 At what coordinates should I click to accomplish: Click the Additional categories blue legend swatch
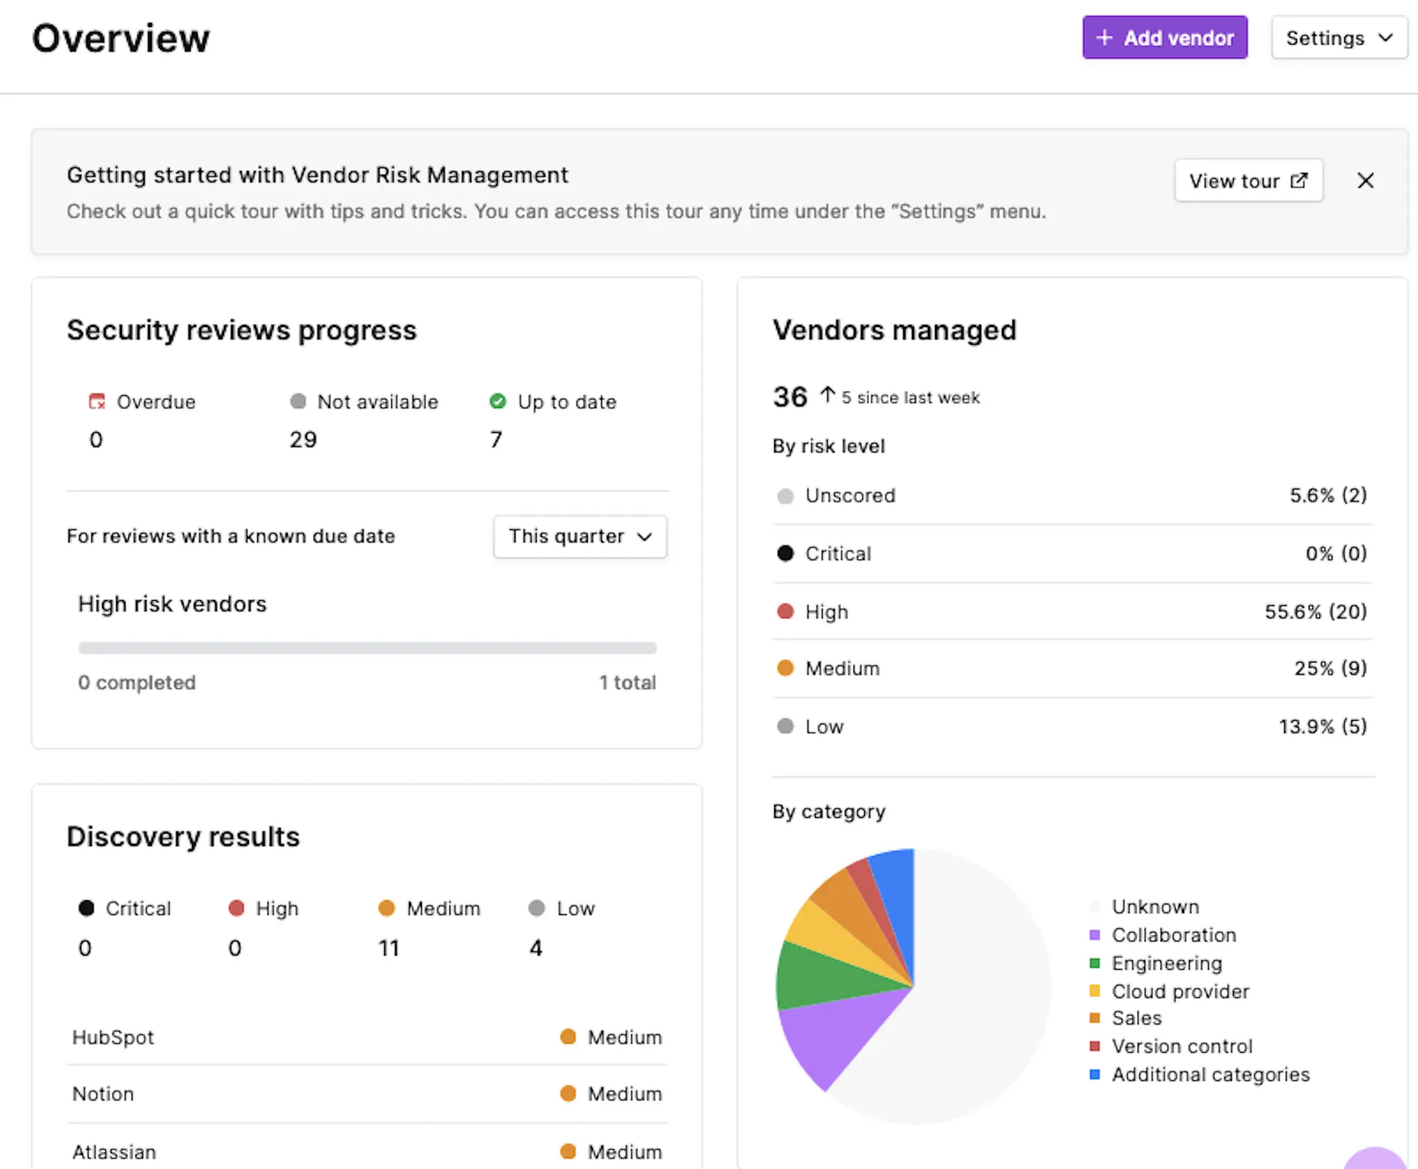1094,1075
